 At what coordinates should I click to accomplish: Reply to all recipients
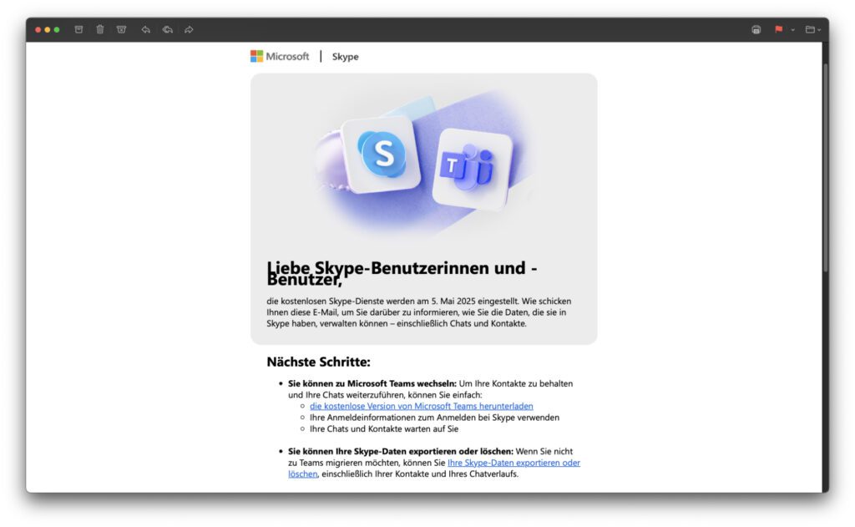[x=166, y=28]
